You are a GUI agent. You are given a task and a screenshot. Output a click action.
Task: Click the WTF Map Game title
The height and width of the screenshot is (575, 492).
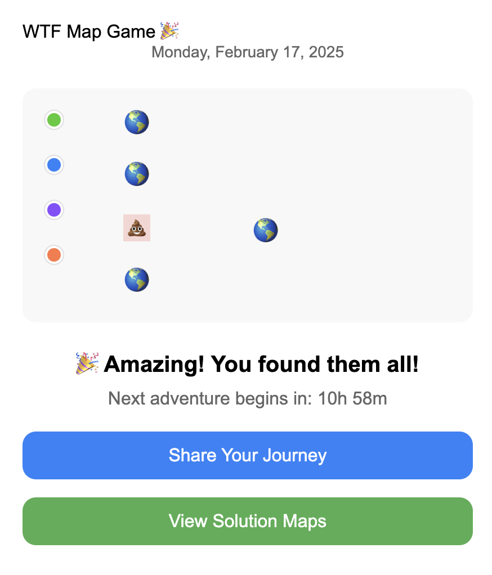tap(89, 31)
